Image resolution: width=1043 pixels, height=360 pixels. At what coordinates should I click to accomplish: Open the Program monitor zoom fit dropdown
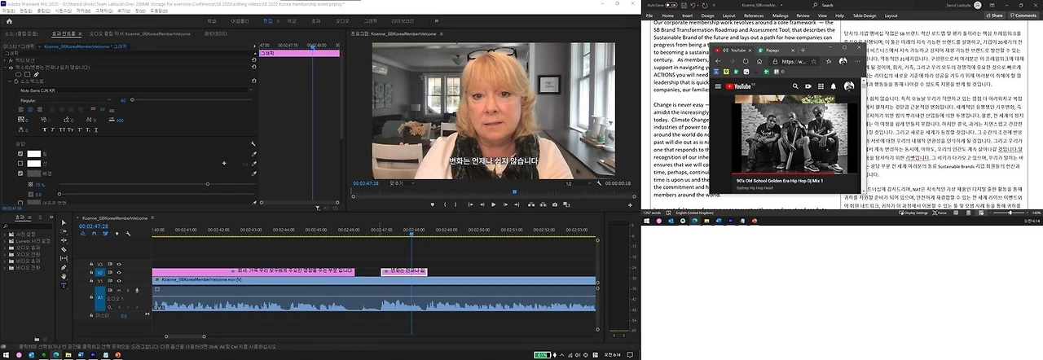(403, 184)
